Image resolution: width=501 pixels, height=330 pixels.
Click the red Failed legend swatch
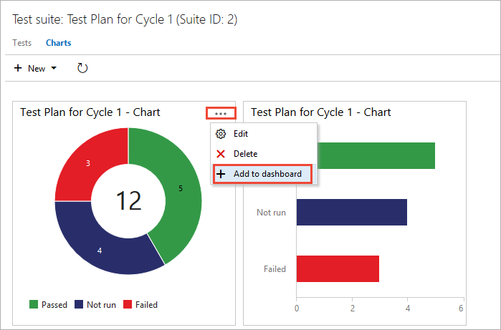pyautogui.click(x=128, y=304)
